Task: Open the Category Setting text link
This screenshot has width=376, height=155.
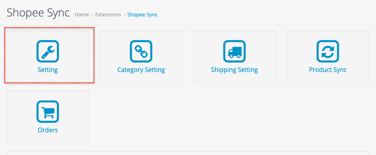Action: 141,70
